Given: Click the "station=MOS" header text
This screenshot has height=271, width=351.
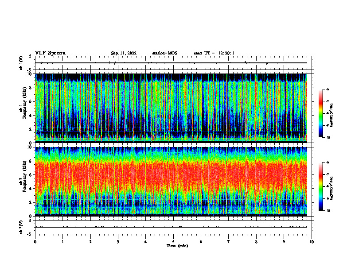Looking at the screenshot, I should pyautogui.click(x=165, y=53).
